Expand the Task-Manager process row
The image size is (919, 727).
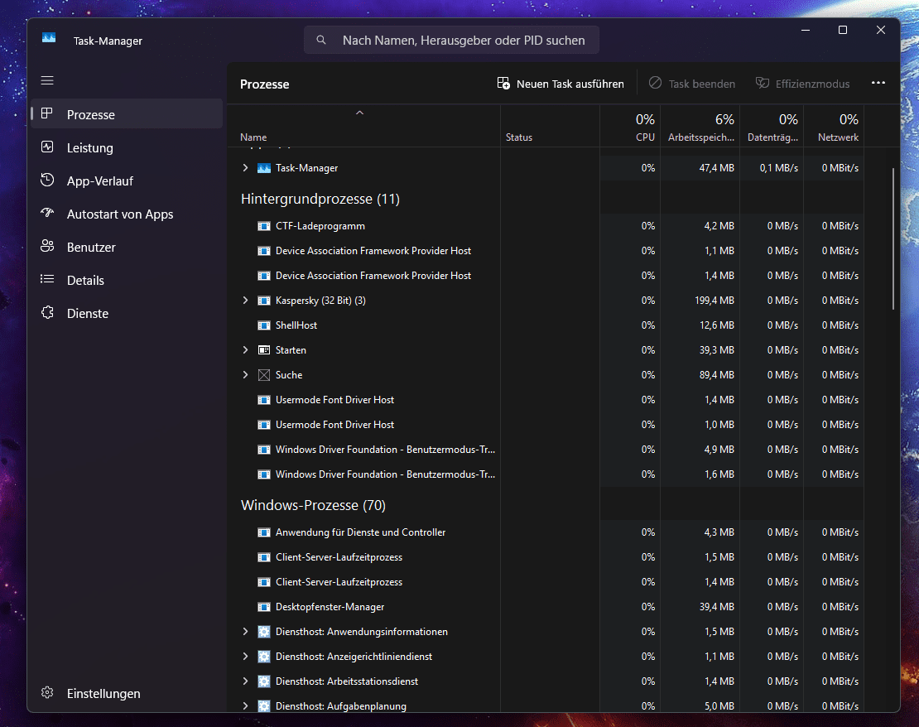click(246, 168)
